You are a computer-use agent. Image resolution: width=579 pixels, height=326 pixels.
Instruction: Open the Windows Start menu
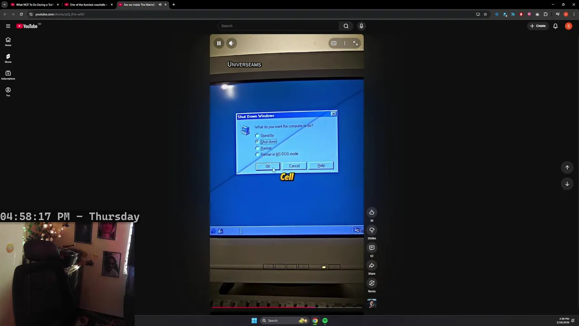click(254, 321)
